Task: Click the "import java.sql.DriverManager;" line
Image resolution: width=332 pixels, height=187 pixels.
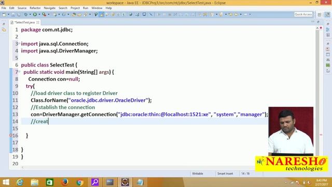Action: point(59,51)
